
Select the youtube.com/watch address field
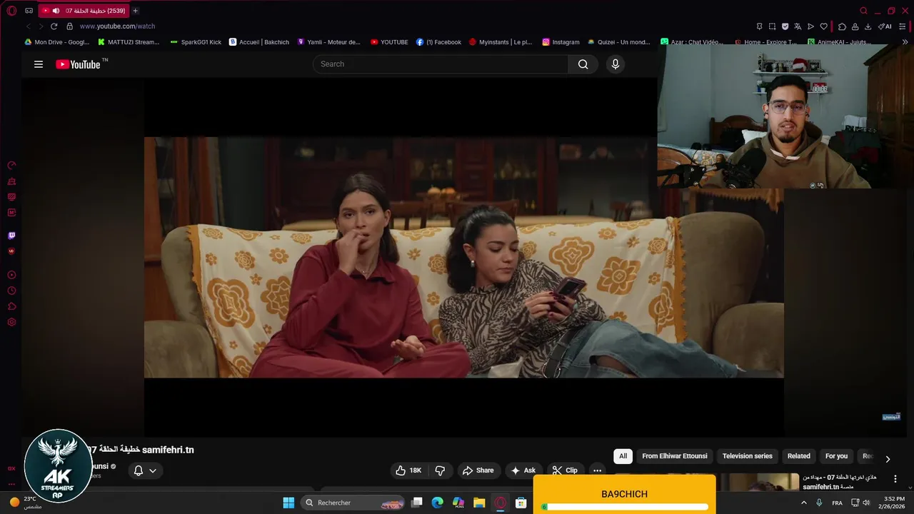pos(117,26)
